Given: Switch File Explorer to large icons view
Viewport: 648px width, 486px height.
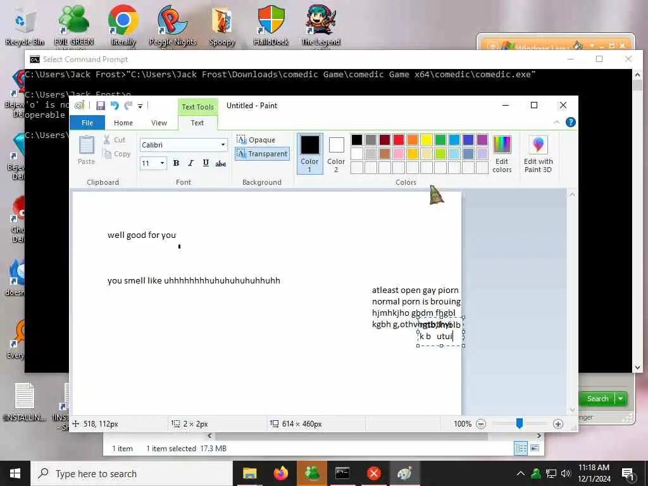Looking at the screenshot, I should coord(535,449).
